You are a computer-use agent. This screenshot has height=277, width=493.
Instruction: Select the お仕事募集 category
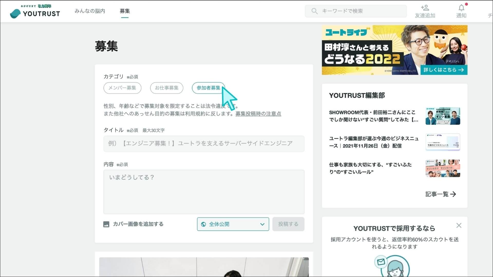tap(166, 88)
